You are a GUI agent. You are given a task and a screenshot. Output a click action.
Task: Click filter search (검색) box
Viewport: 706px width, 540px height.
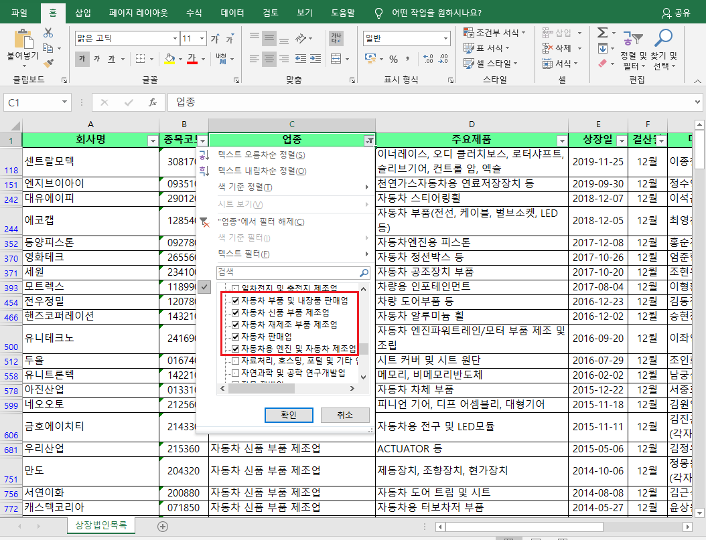coord(293,272)
